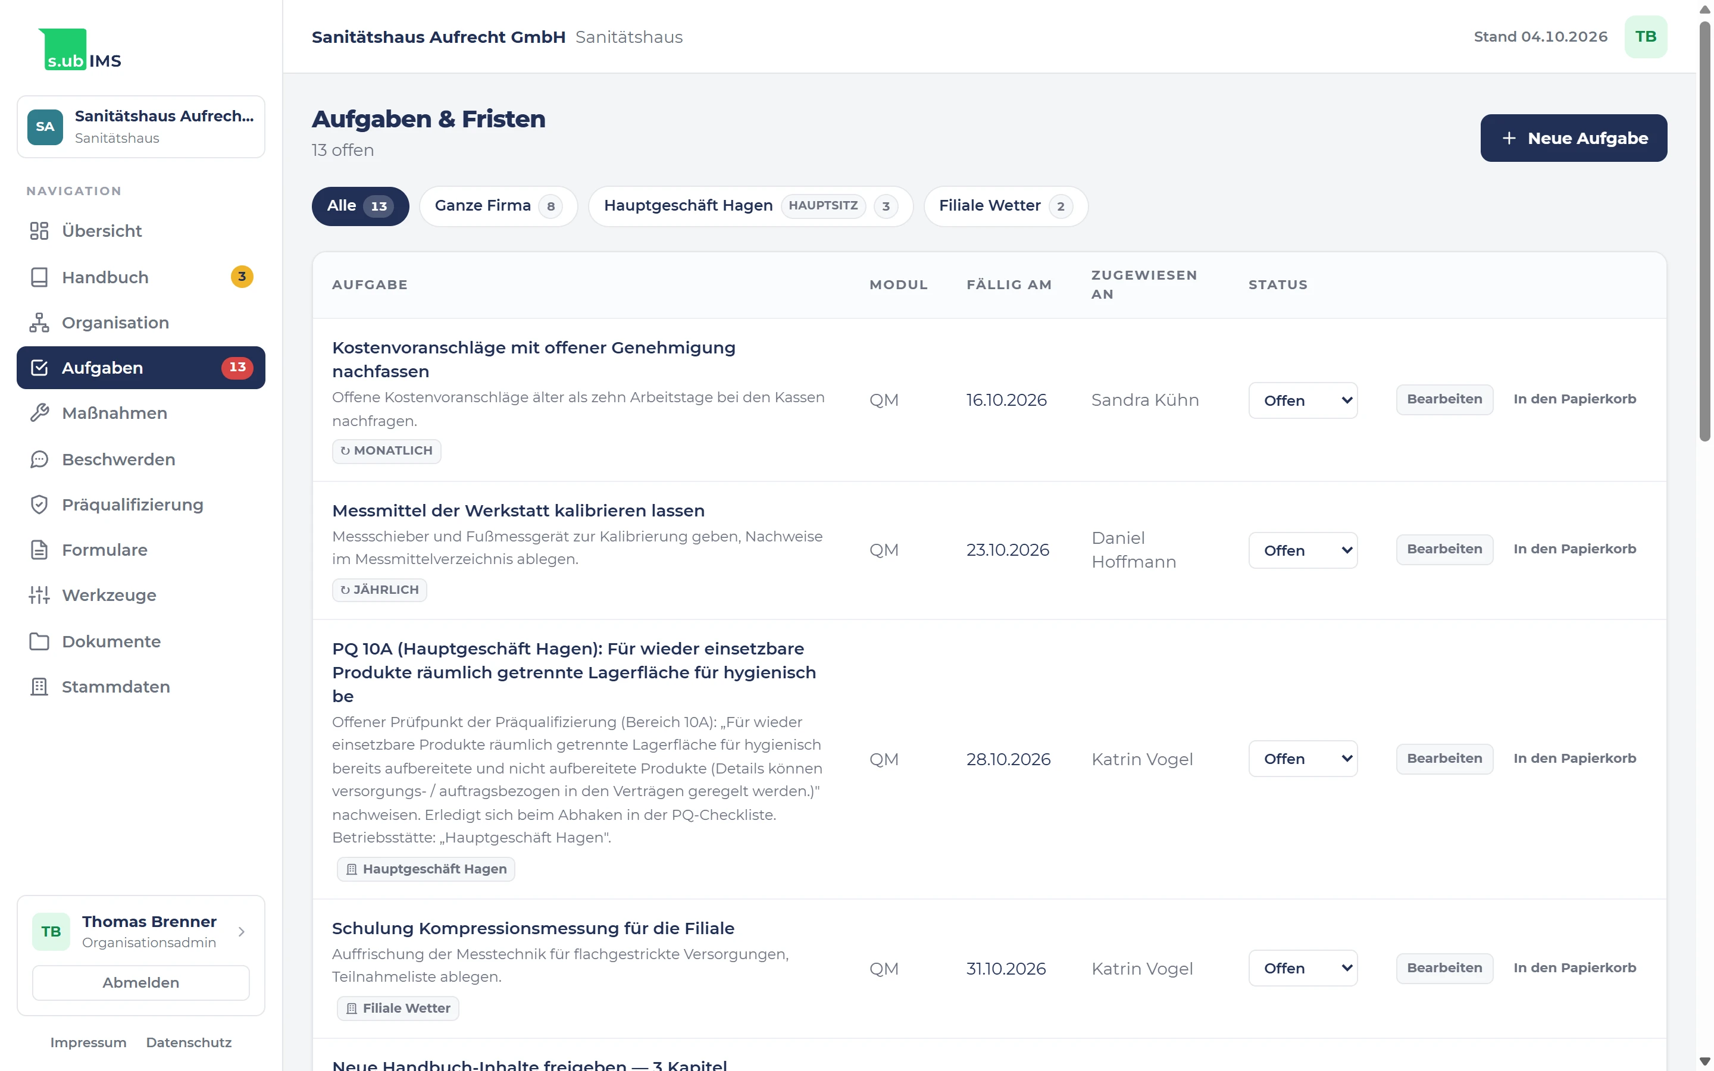
Task: Click the Filiale Wetter location tag in the Schulung row
Action: pos(398,1008)
